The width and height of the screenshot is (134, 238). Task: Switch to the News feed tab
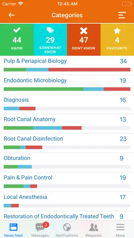13,230
